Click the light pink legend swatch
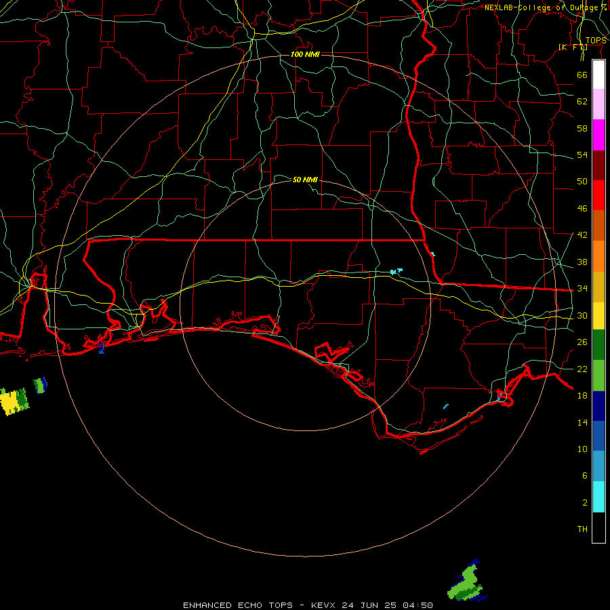Viewport: 610px width, 610px height. (598, 104)
